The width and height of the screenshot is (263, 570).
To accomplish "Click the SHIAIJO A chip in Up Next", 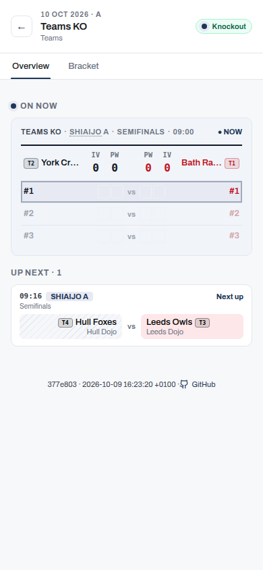I will coord(69,296).
